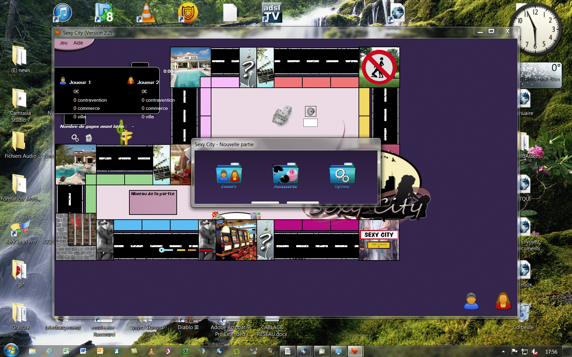The height and width of the screenshot is (357, 572).
Task: Click the casino slot machines tile
Action: (236, 240)
